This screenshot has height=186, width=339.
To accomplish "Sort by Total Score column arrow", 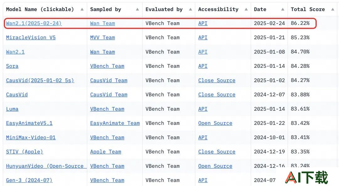I will 333,9.
